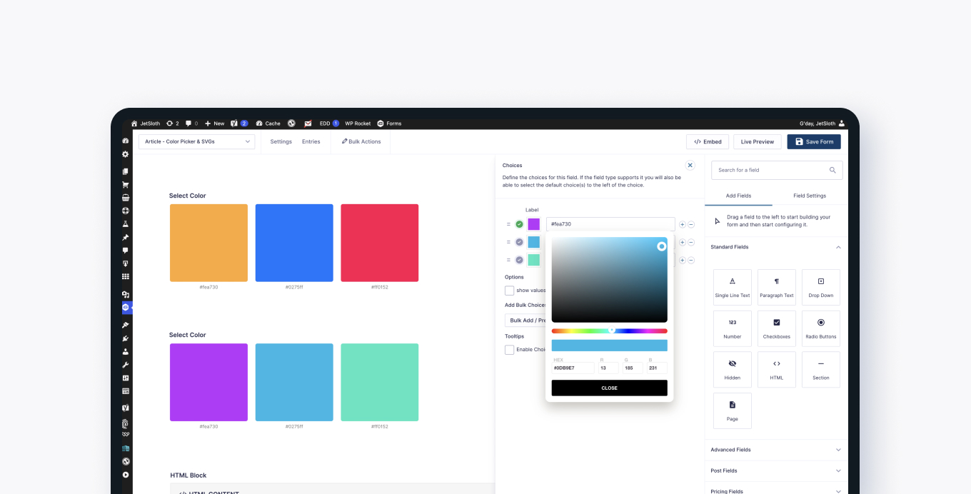Open the form switcher Article - Color Picker & SVGs

(x=196, y=141)
